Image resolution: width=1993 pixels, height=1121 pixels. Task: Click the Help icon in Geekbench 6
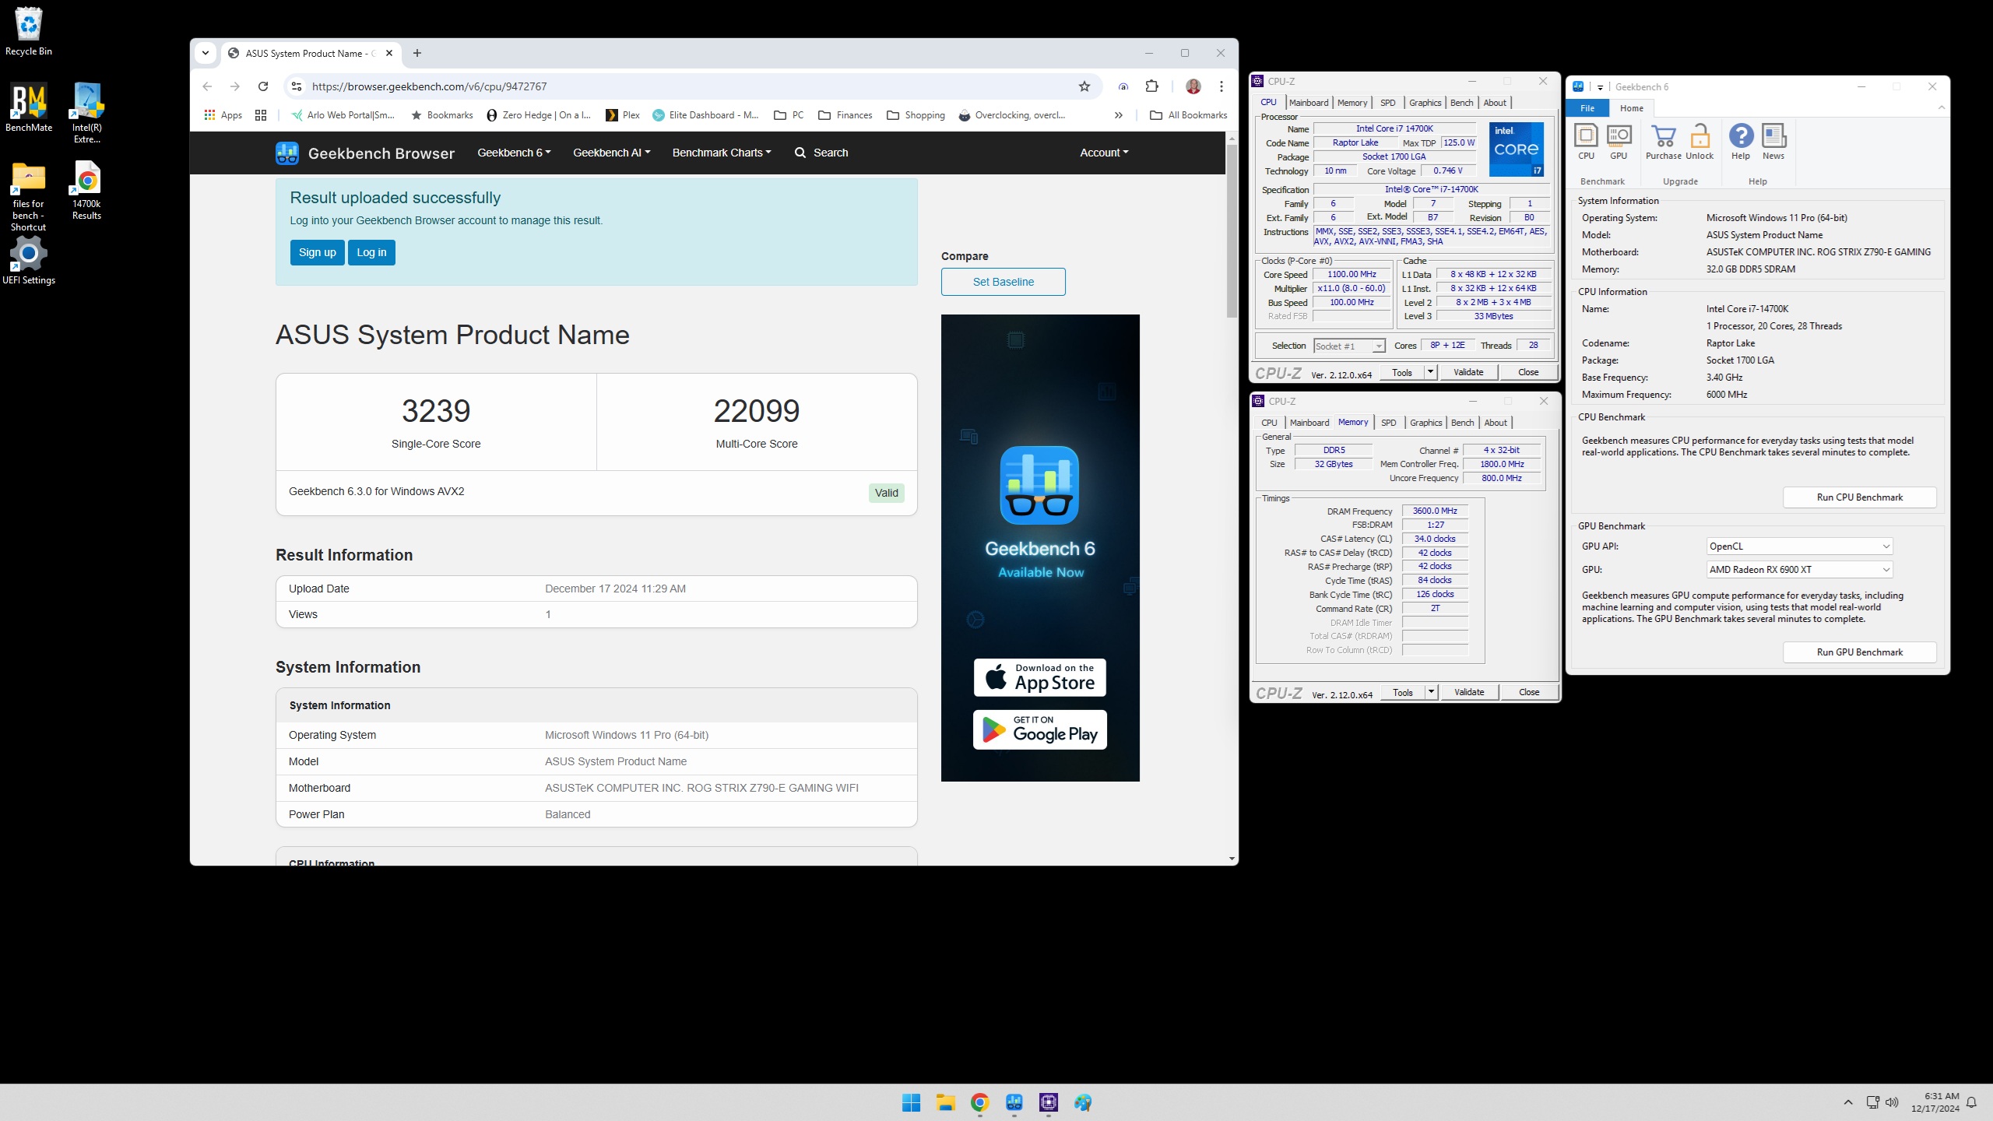(x=1741, y=142)
